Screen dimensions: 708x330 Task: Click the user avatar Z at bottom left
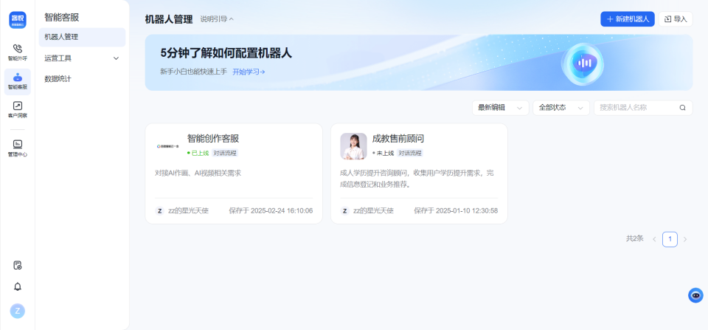point(18,311)
